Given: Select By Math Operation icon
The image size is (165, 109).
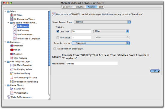Looking at the screenshot, I should (12, 65).
